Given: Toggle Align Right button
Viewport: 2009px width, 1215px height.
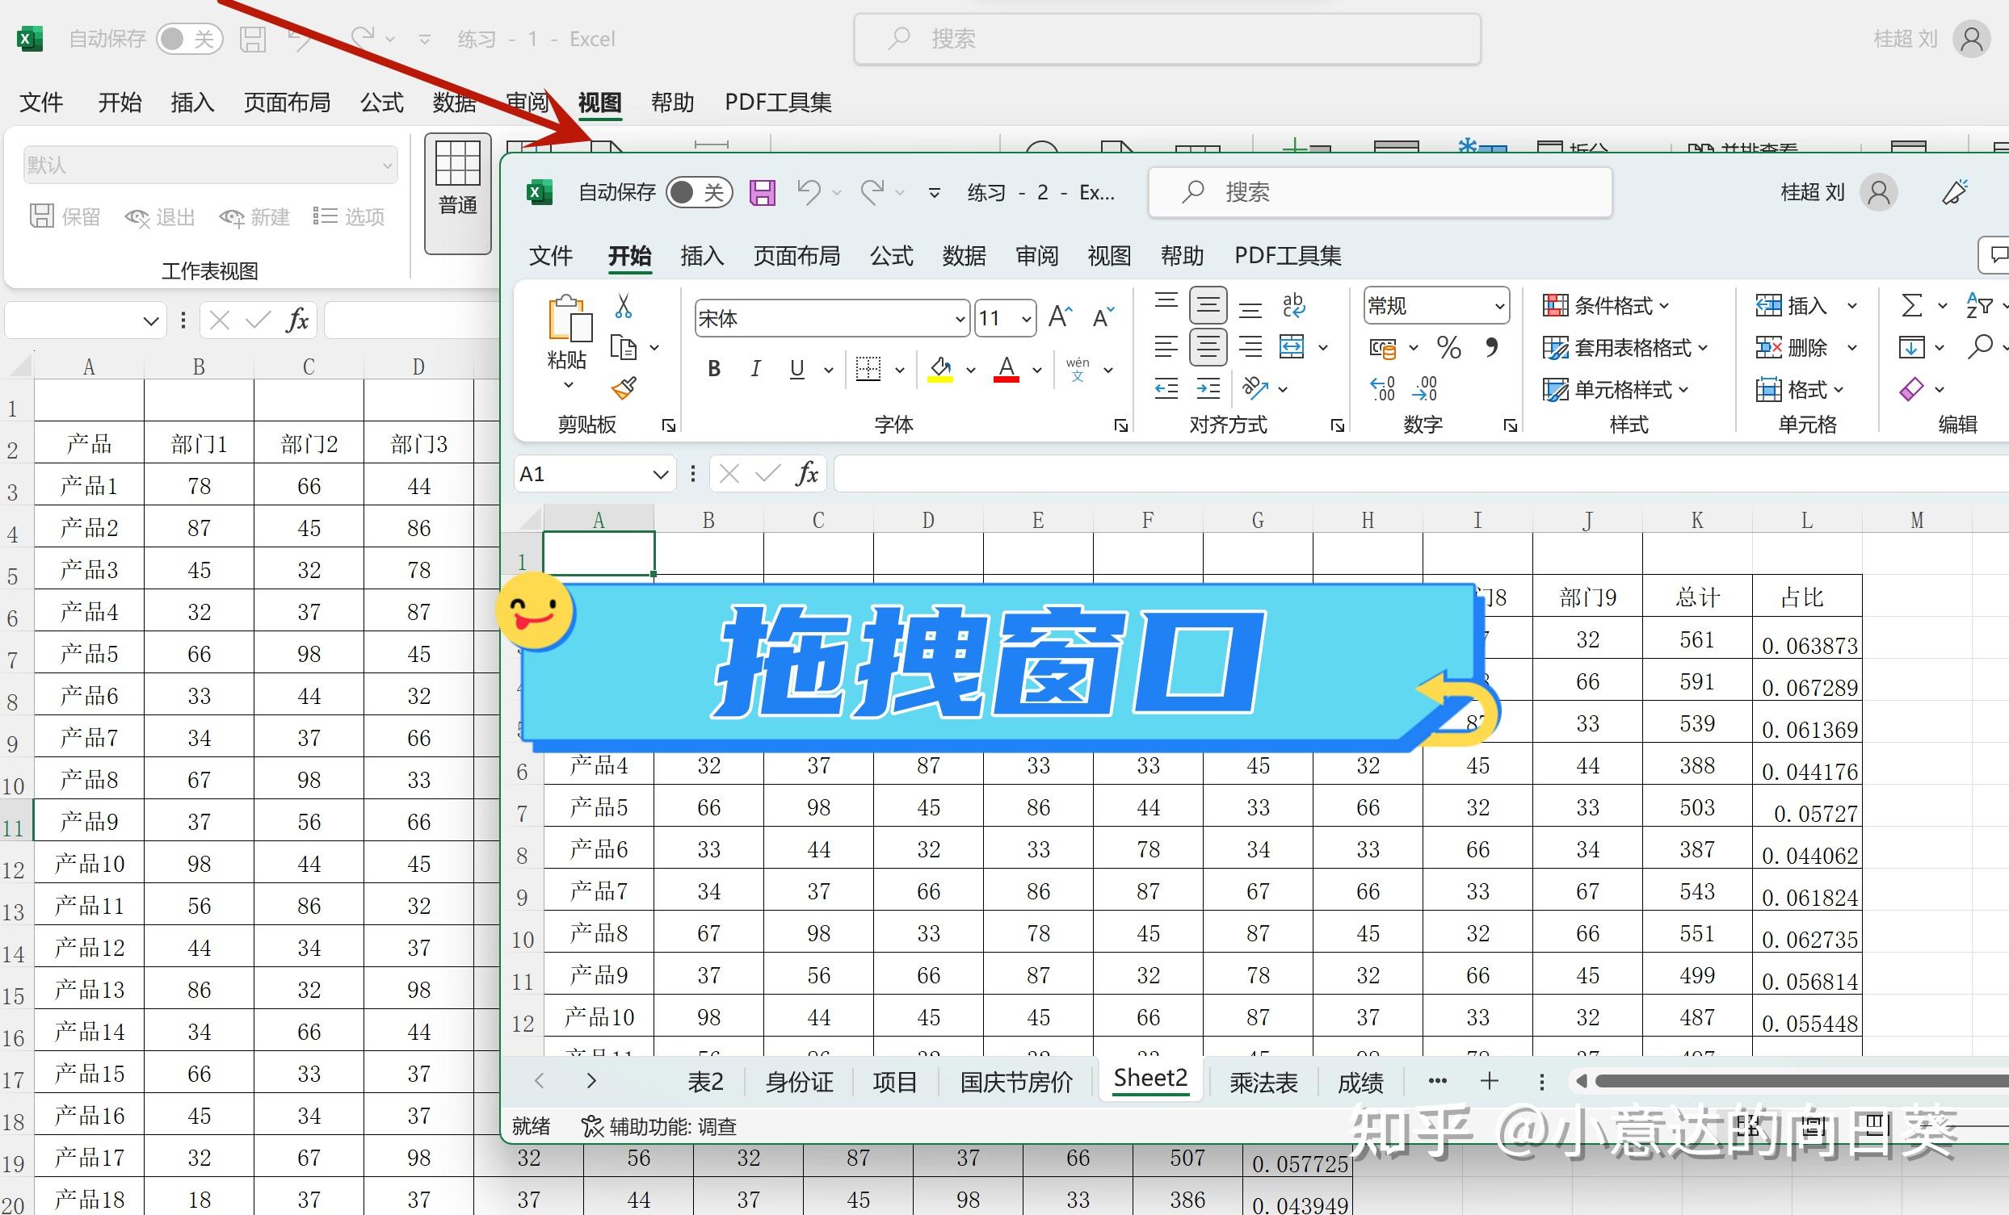Looking at the screenshot, I should [x=1250, y=347].
